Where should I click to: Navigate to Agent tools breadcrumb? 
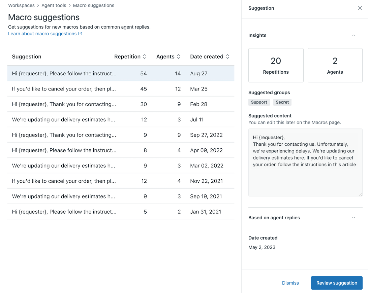click(54, 5)
